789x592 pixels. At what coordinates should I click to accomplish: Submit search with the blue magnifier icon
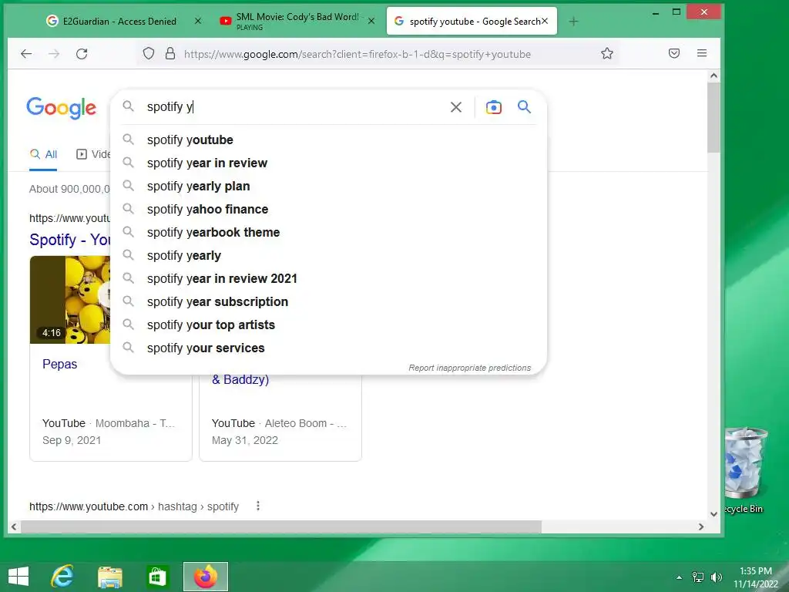(524, 106)
